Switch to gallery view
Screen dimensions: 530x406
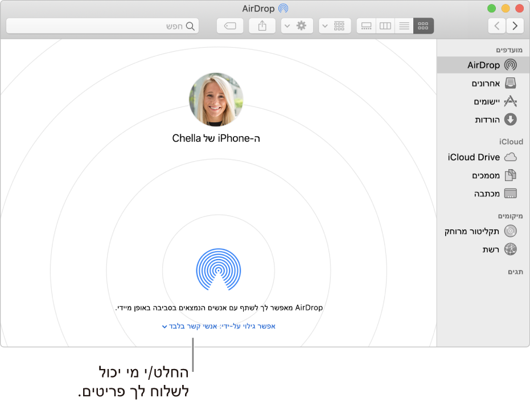pyautogui.click(x=367, y=26)
